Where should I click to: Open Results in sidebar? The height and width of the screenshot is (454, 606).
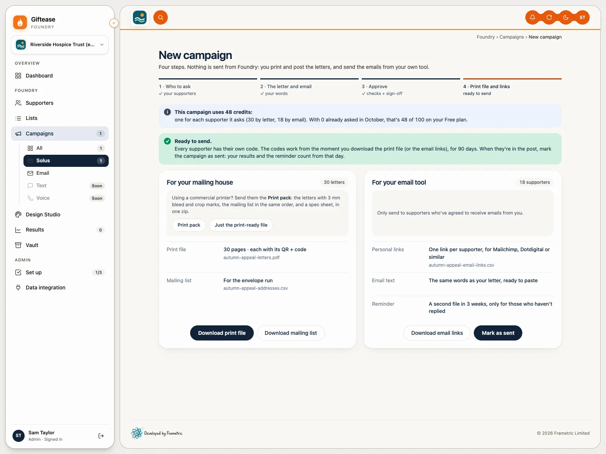pos(60,230)
